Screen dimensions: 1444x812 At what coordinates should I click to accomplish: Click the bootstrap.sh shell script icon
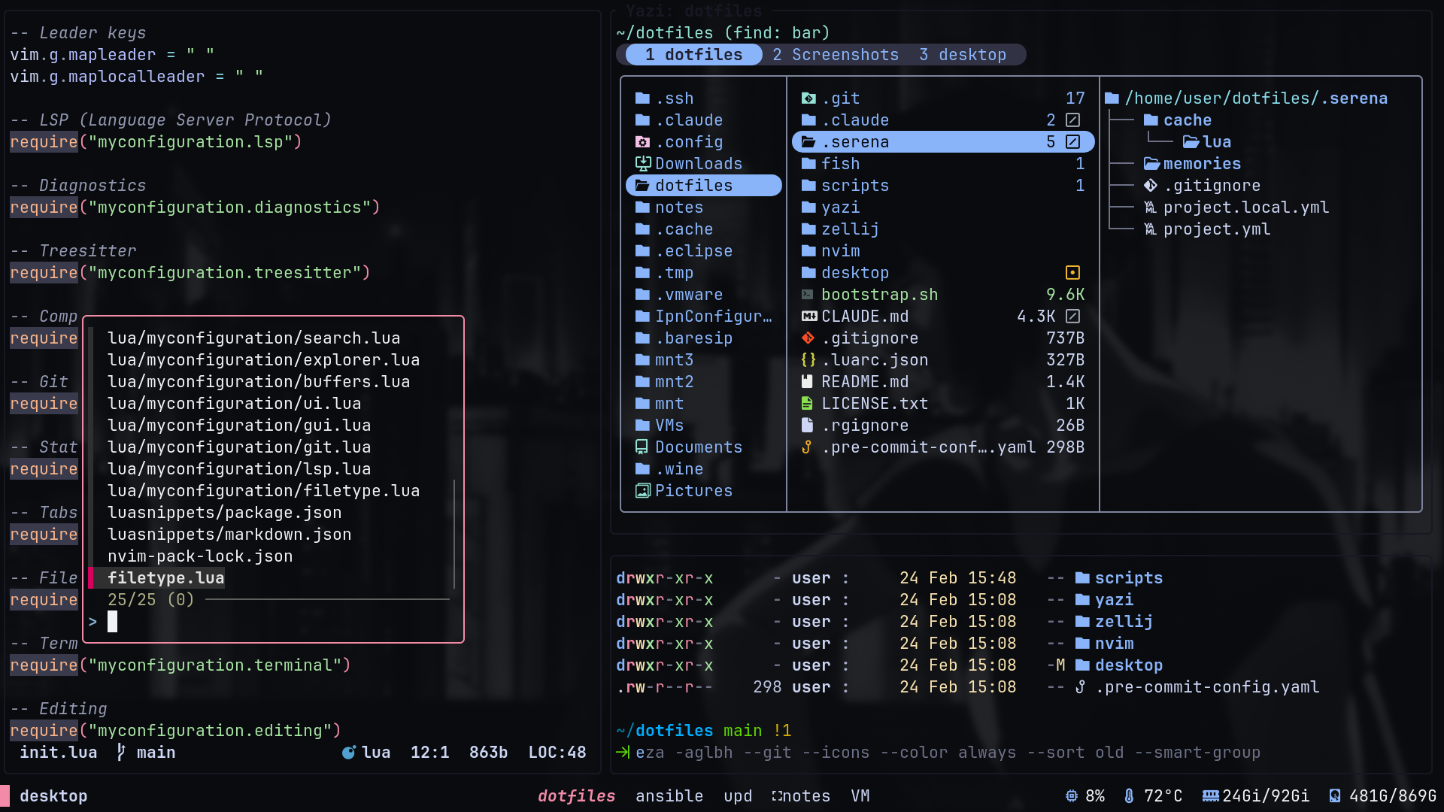click(808, 295)
